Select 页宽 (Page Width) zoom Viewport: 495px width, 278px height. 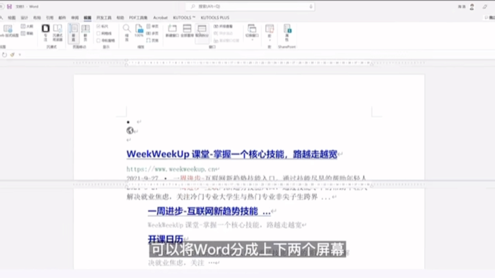(152, 40)
